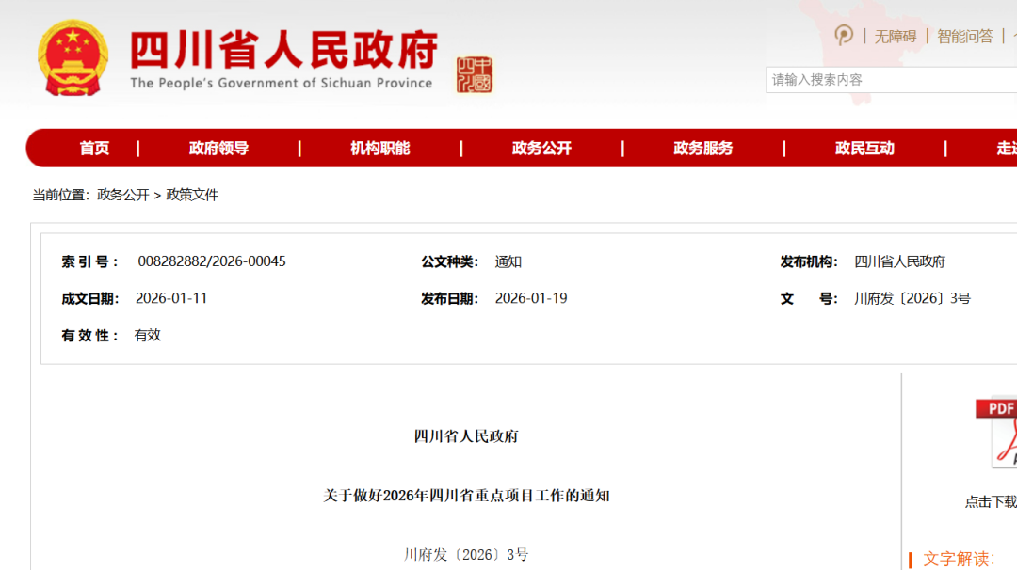
Task: Click the 文字解读 section heading
Action: pyautogui.click(x=959, y=559)
